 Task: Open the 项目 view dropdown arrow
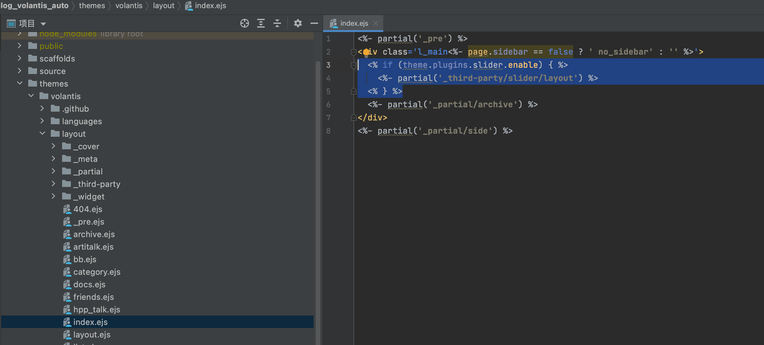43,24
